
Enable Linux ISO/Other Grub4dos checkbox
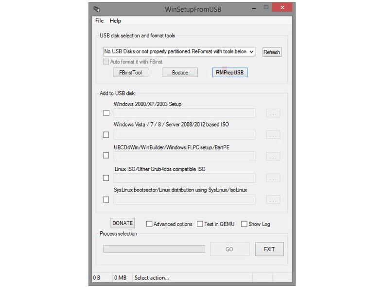[106, 178]
